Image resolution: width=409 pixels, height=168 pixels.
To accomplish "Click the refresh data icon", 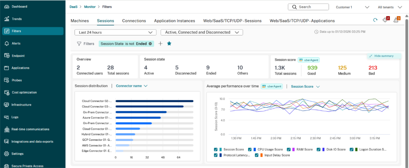I will tap(375, 20).
